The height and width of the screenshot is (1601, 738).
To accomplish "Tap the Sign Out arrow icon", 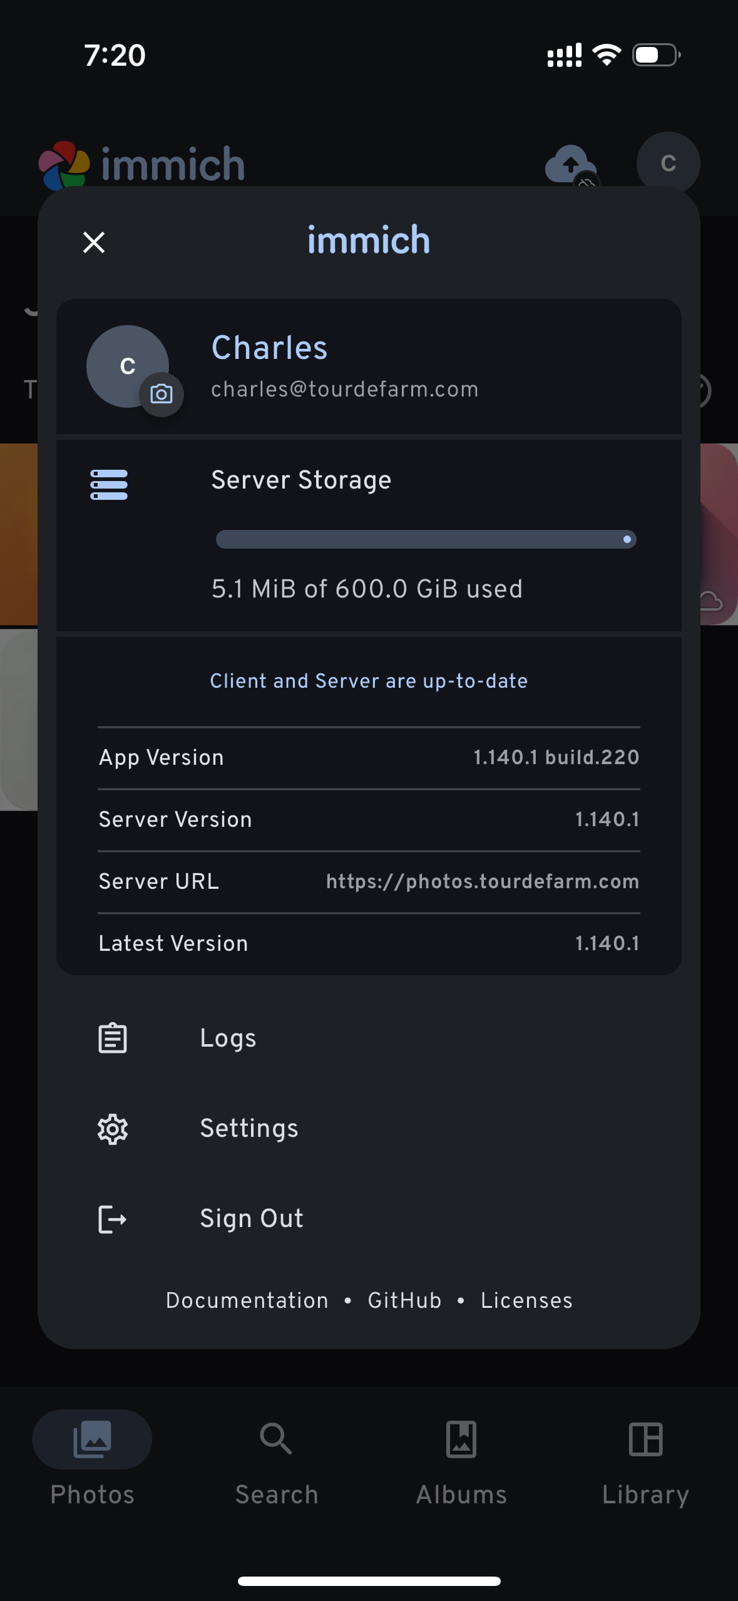I will 113,1219.
